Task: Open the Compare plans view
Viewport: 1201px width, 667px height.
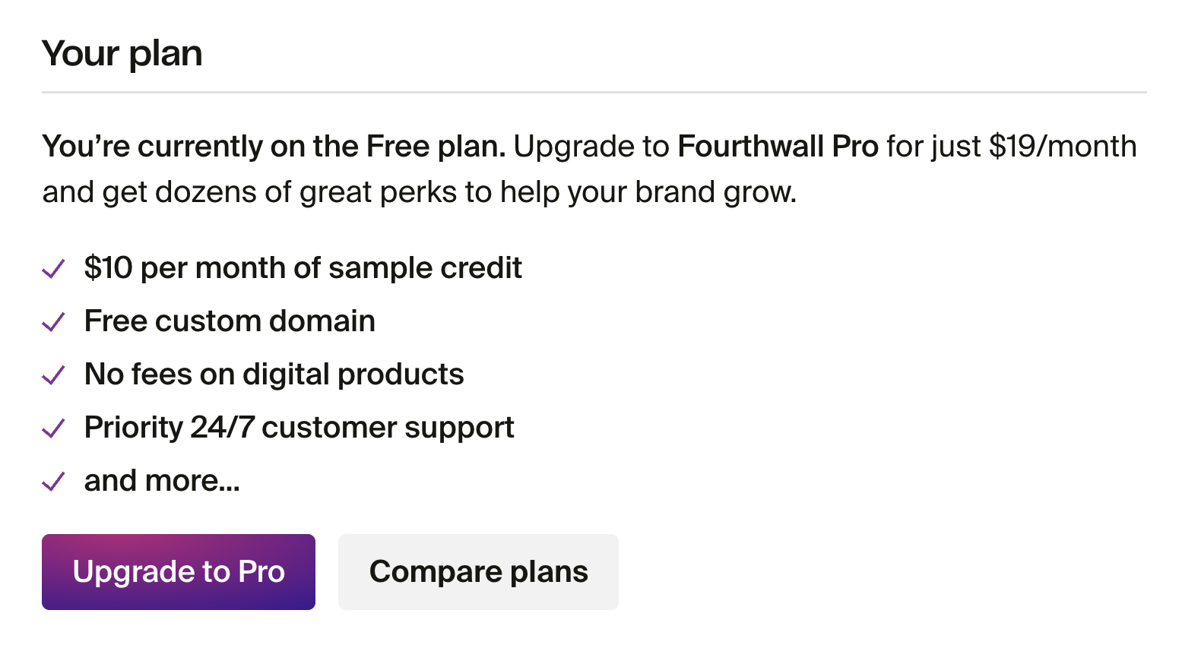Action: pos(478,571)
